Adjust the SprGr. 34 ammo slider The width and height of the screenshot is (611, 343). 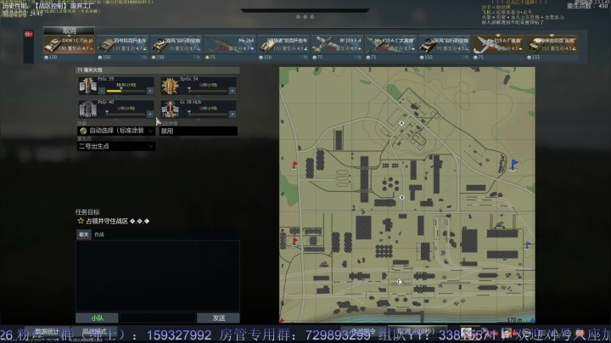point(208,91)
